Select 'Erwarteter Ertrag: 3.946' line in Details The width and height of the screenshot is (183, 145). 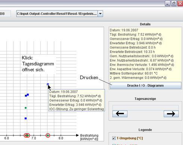136,43
